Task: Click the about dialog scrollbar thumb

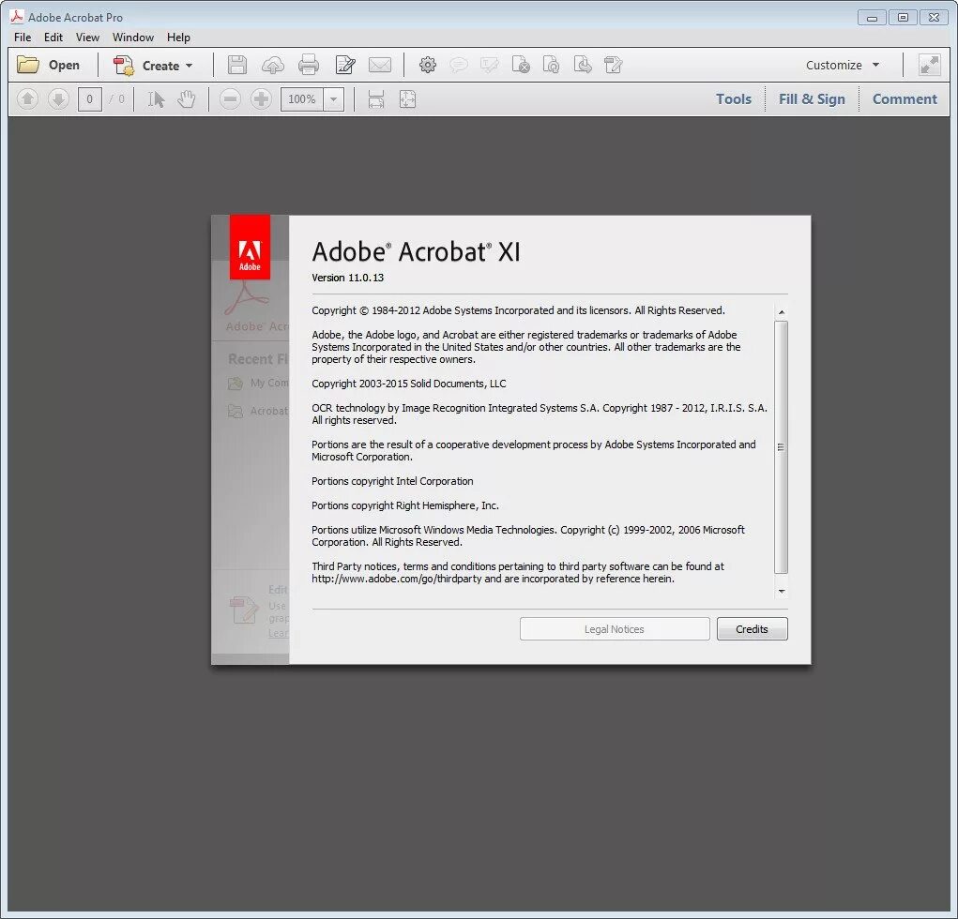Action: [782, 447]
